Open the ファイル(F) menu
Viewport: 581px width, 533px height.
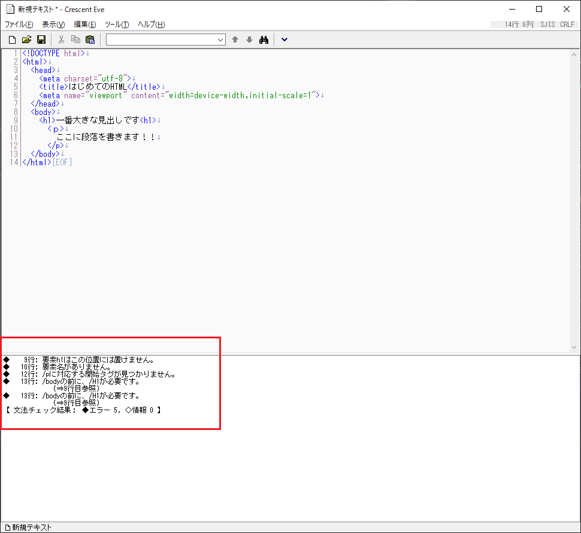19,25
